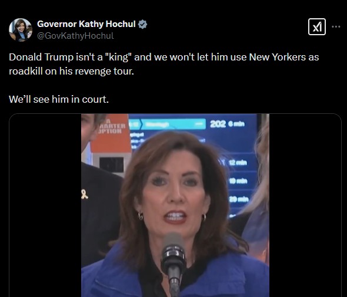Click the blue verified checkmark badge
The width and height of the screenshot is (347, 297).
click(142, 24)
